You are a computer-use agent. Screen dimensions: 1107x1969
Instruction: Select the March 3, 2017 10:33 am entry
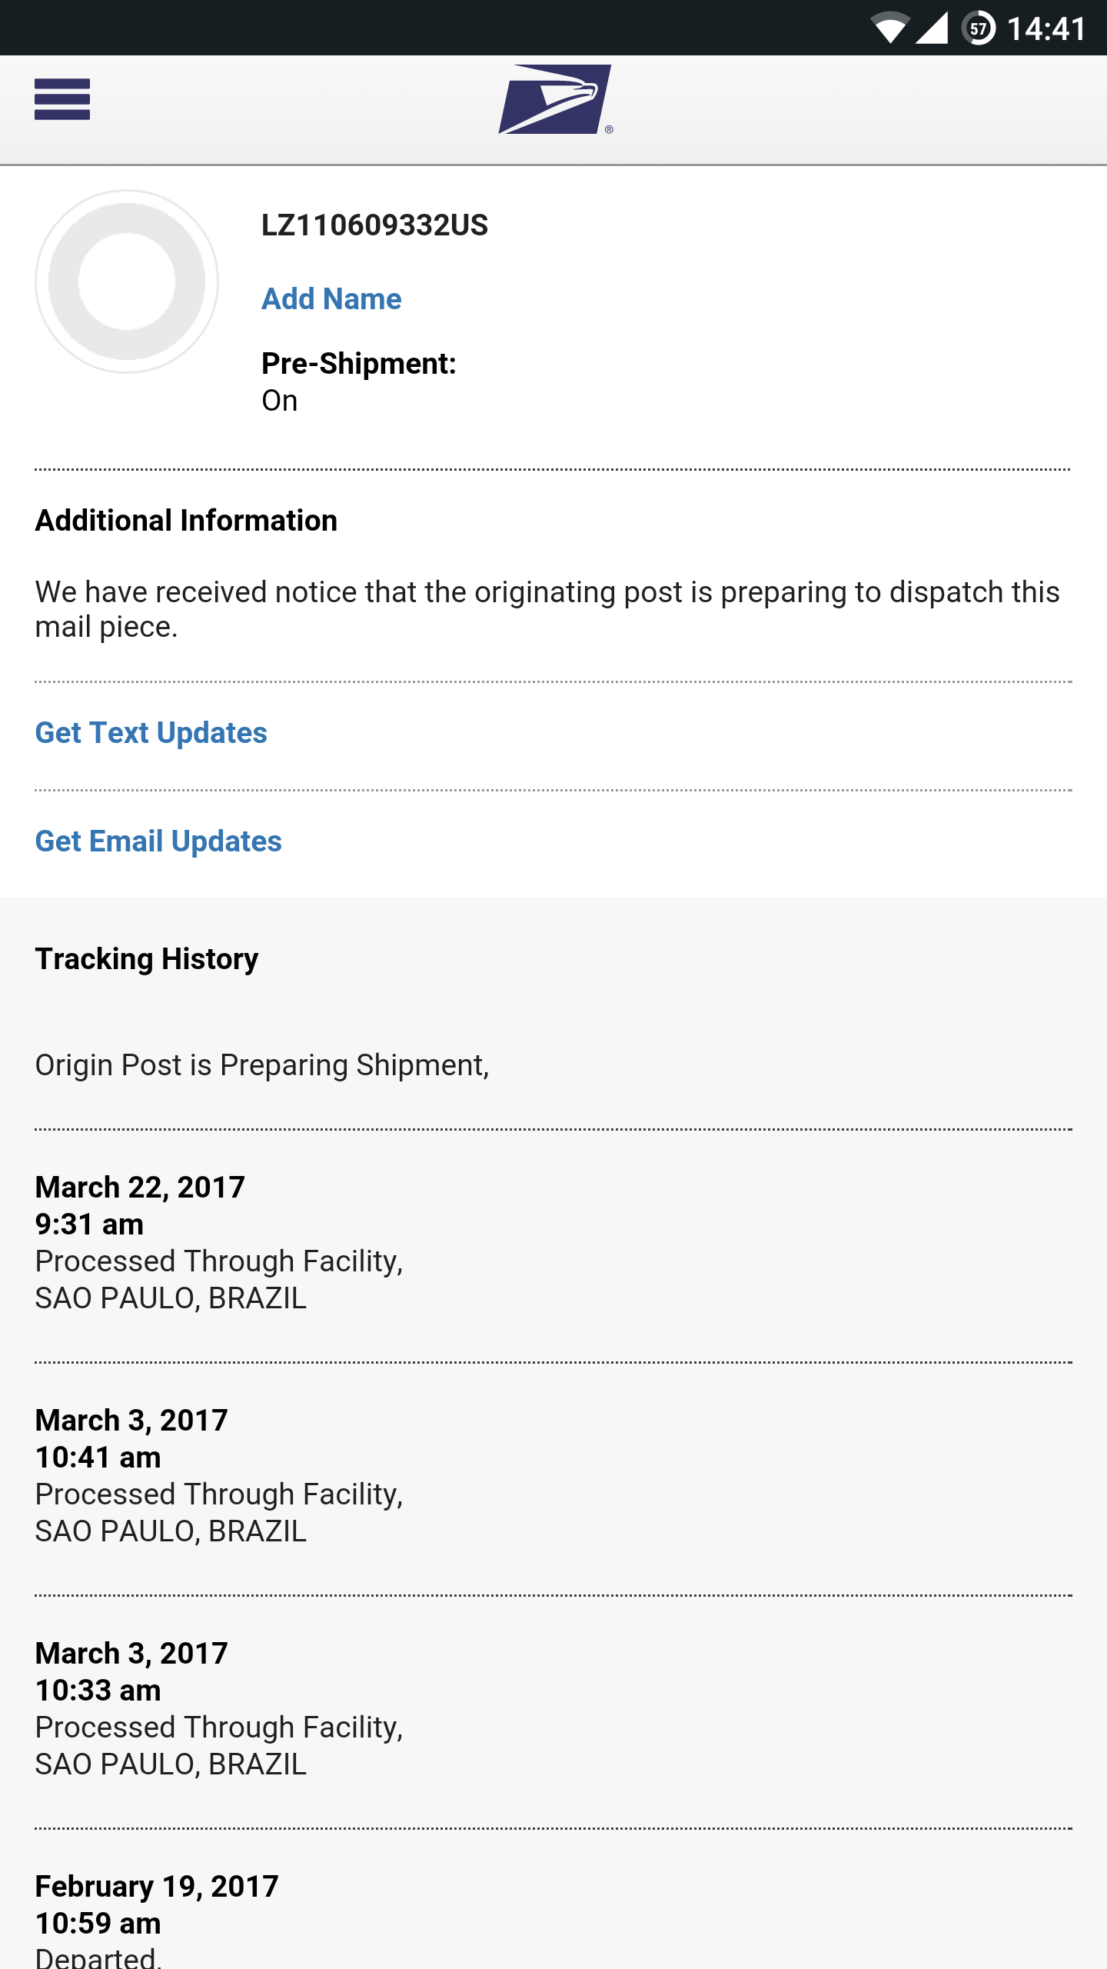pos(553,1709)
